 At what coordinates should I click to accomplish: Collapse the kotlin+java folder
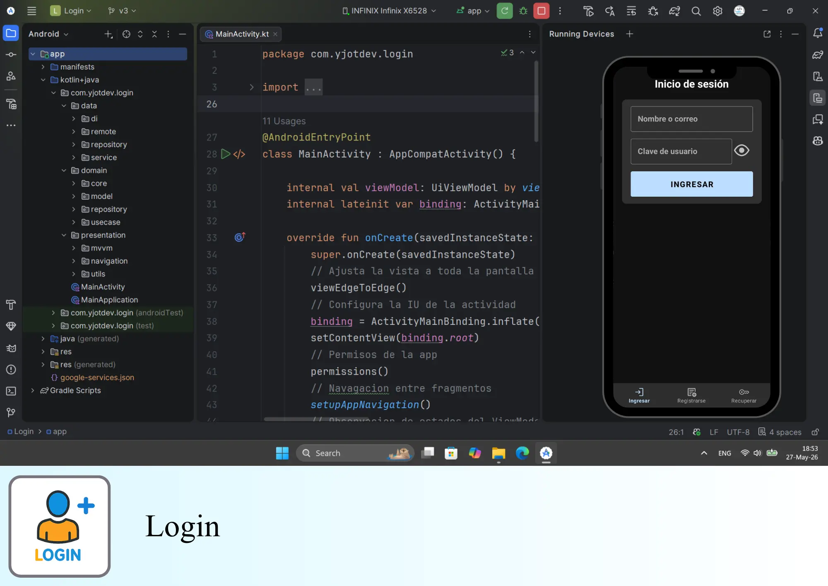tap(43, 80)
